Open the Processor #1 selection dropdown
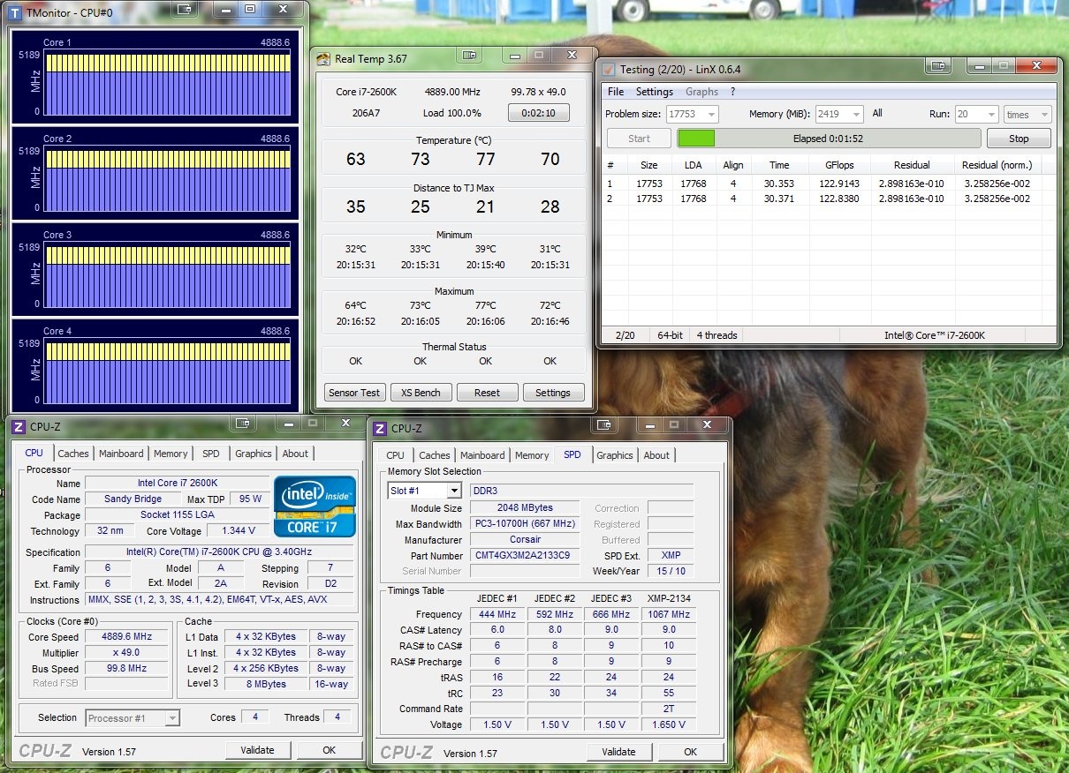The image size is (1069, 773). (x=133, y=718)
